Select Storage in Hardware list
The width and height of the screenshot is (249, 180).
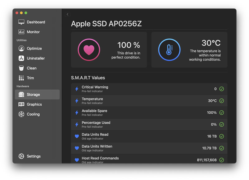(37, 95)
